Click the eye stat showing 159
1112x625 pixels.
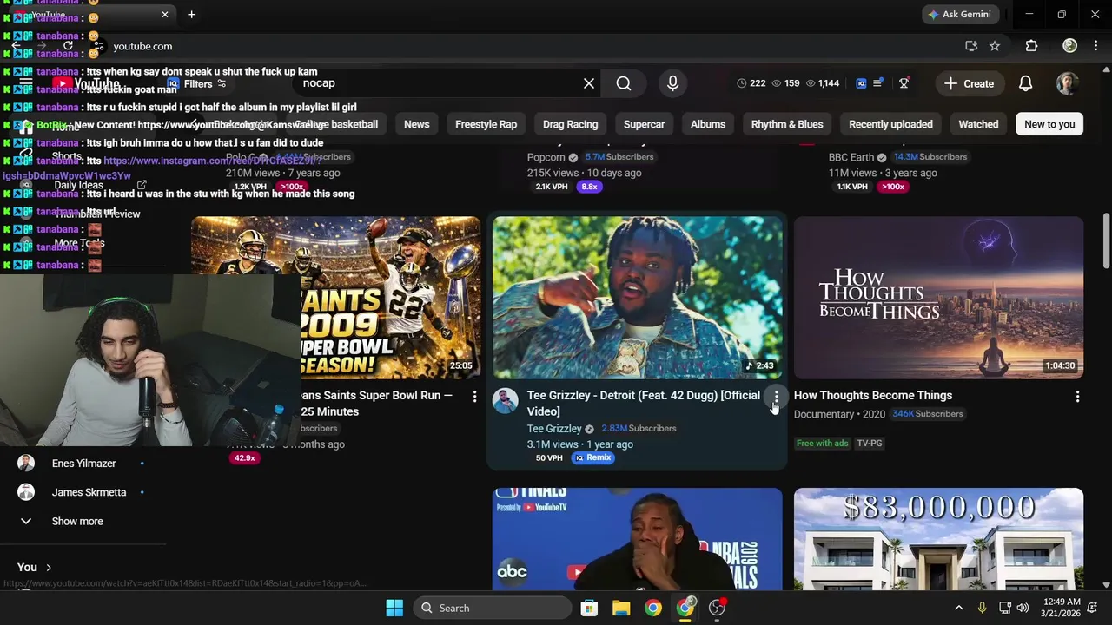pyautogui.click(x=786, y=83)
